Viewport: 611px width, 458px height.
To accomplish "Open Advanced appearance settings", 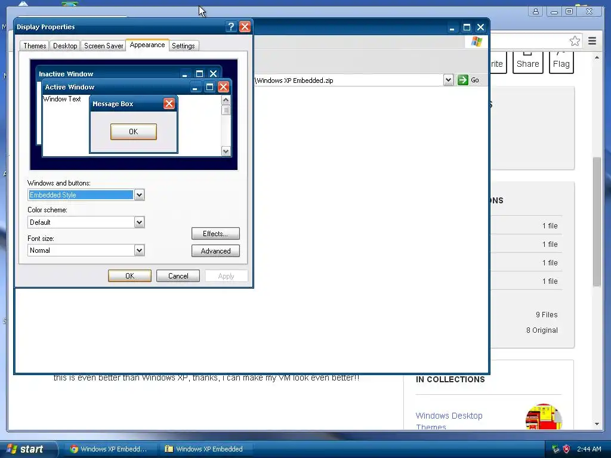I will pos(215,251).
